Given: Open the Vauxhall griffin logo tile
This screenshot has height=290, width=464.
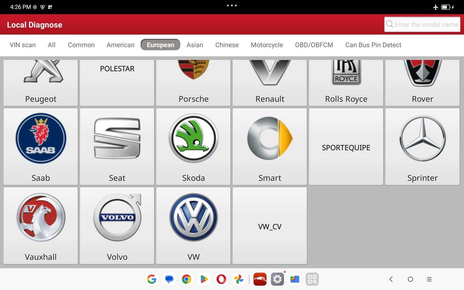Looking at the screenshot, I should pos(41,226).
